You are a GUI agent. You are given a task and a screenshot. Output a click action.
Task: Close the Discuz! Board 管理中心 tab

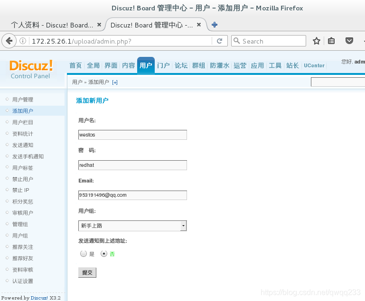pyautogui.click(x=199, y=25)
